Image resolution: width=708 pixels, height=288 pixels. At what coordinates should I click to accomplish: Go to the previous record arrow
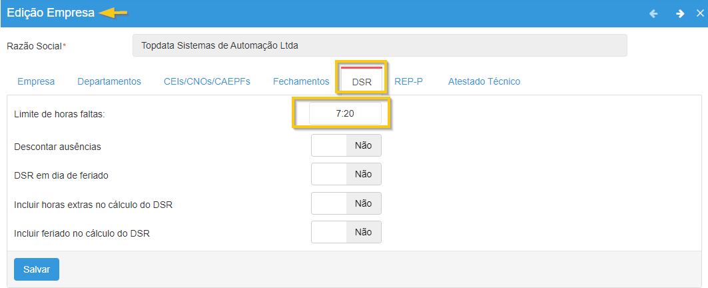tap(653, 13)
